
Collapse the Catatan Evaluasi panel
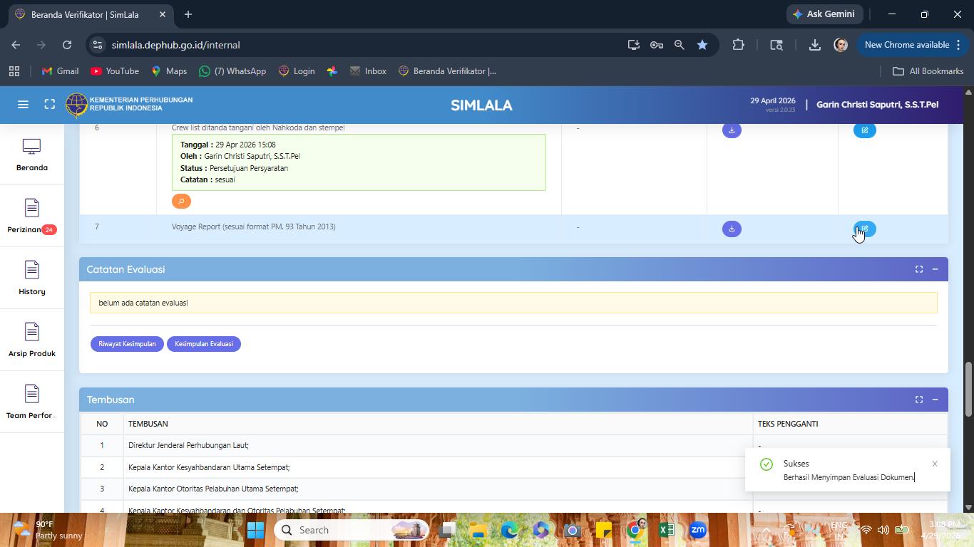pos(935,269)
